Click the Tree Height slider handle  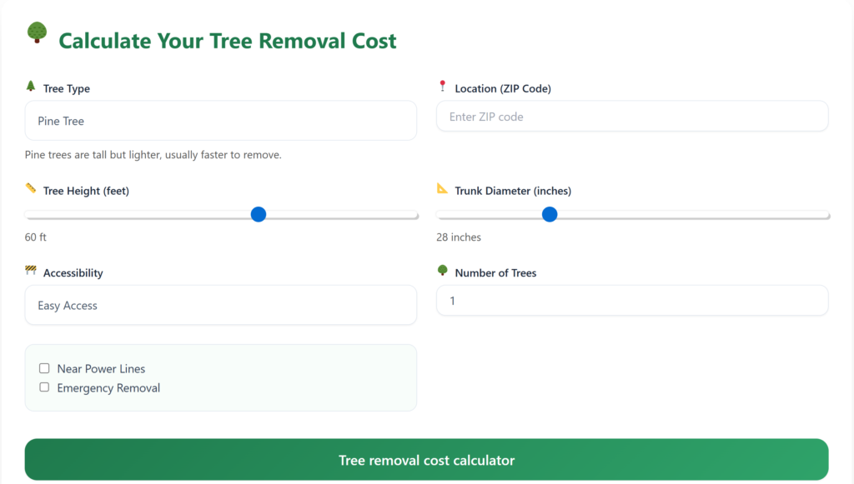pos(259,214)
